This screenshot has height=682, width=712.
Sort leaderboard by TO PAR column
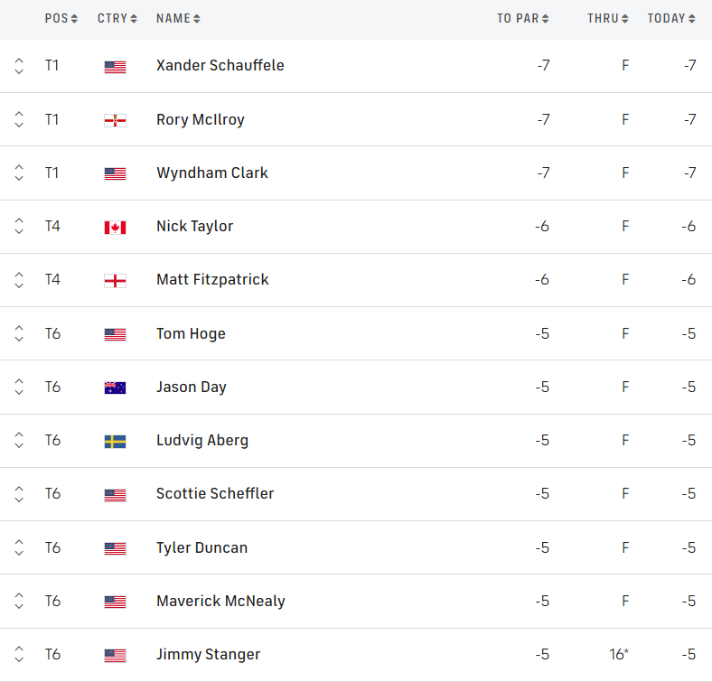click(x=522, y=18)
